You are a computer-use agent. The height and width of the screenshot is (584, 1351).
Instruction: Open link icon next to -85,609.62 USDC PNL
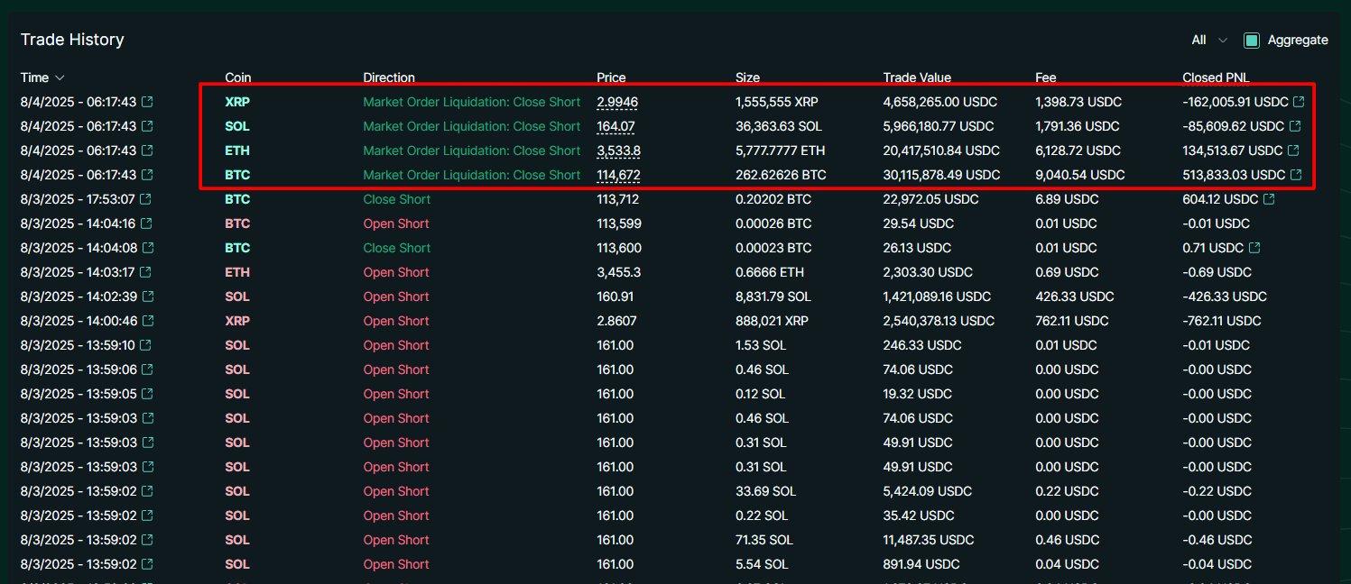[x=1295, y=126]
